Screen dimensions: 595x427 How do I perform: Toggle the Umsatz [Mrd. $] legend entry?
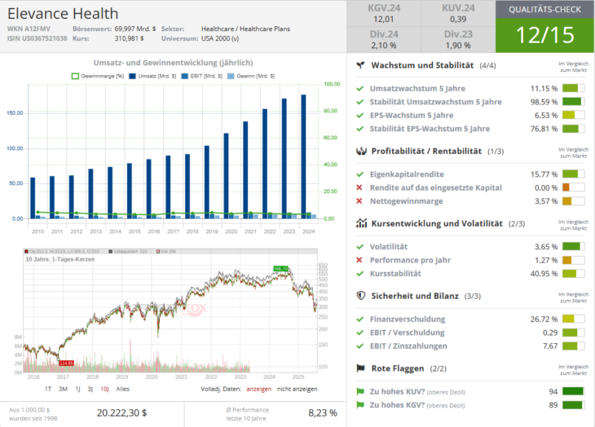(152, 77)
